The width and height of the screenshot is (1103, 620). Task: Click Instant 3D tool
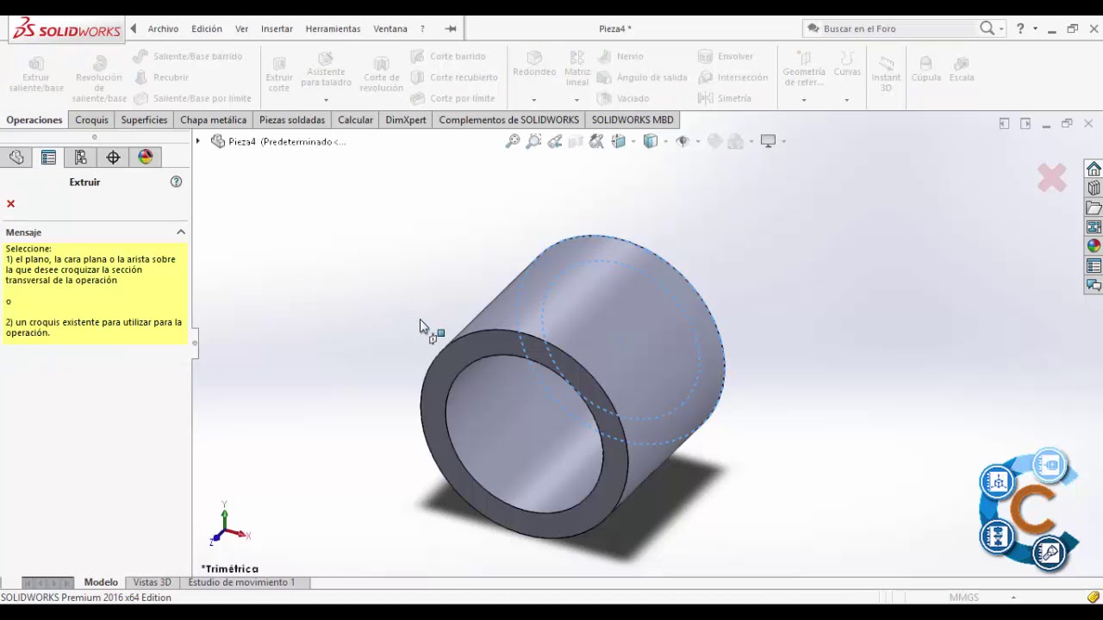pyautogui.click(x=886, y=74)
